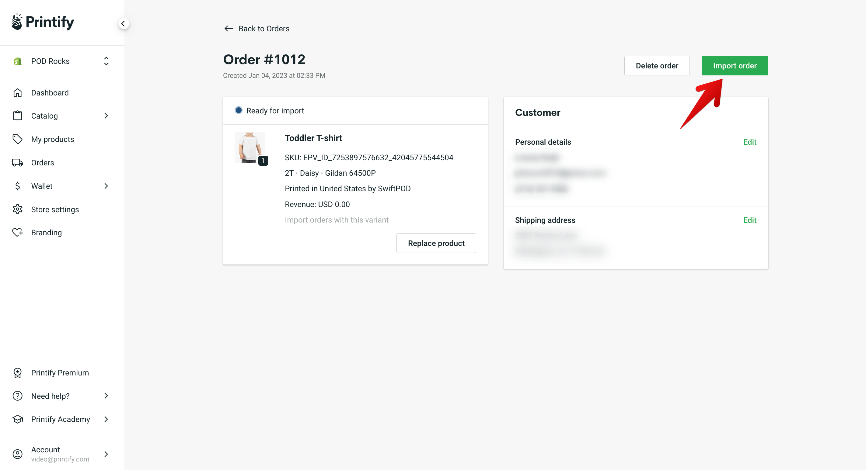Click POD Rocks store dropdown
Viewport: 866px width, 470px height.
tap(61, 61)
